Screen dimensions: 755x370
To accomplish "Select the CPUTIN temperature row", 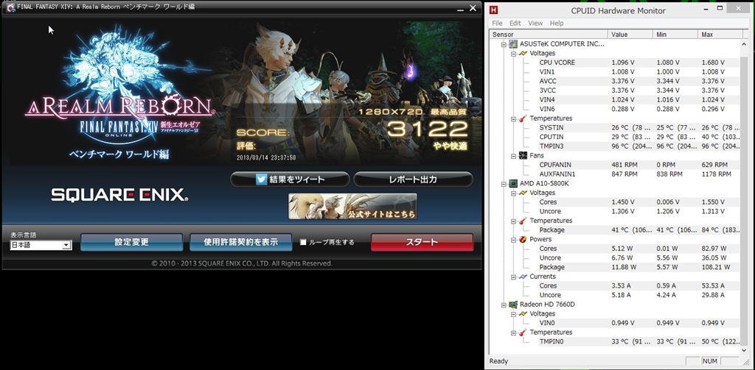I will click(x=639, y=137).
